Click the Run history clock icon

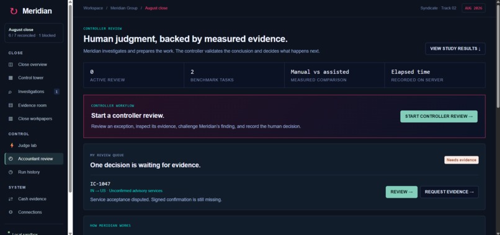click(x=11, y=172)
